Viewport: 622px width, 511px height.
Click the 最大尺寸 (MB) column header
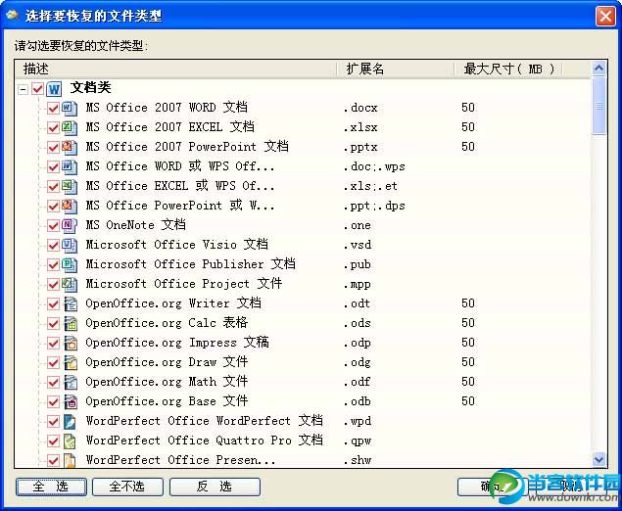click(x=508, y=69)
